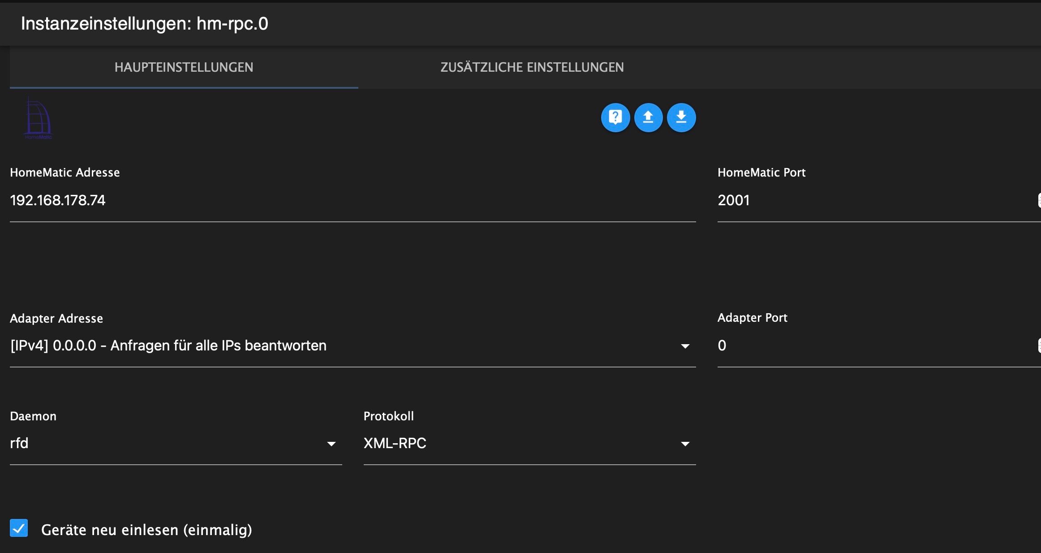Click the Protokoll dropdown arrow icon

tap(685, 444)
